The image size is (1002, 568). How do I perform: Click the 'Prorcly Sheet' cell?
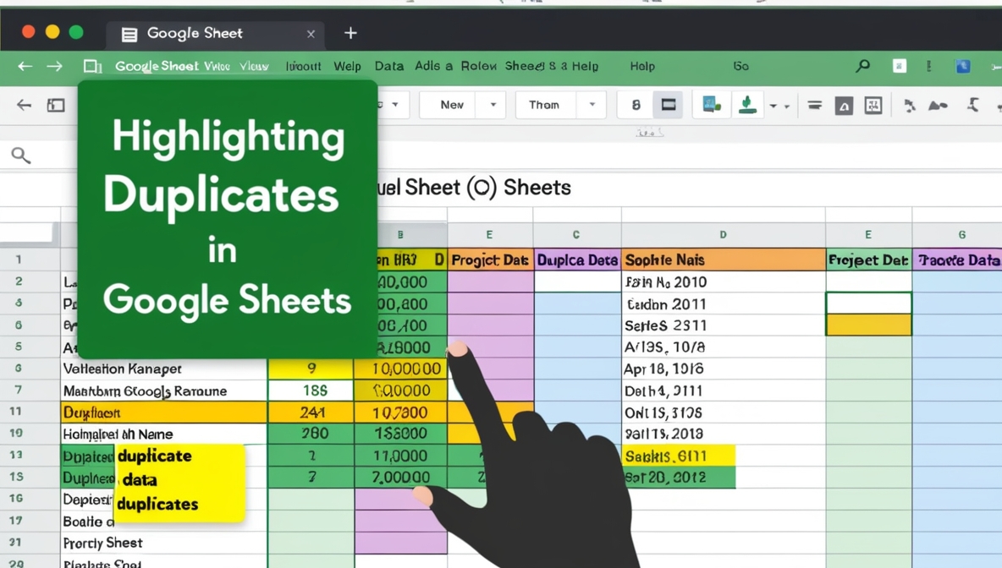coord(163,543)
